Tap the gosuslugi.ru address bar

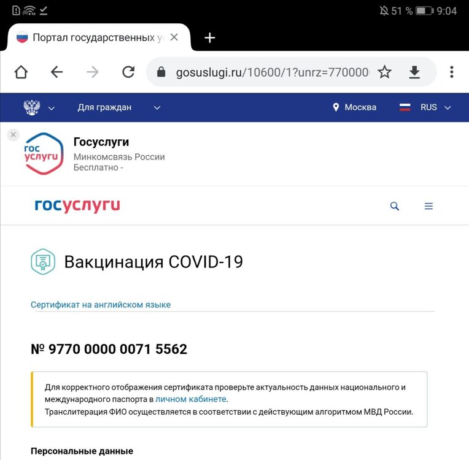(264, 72)
